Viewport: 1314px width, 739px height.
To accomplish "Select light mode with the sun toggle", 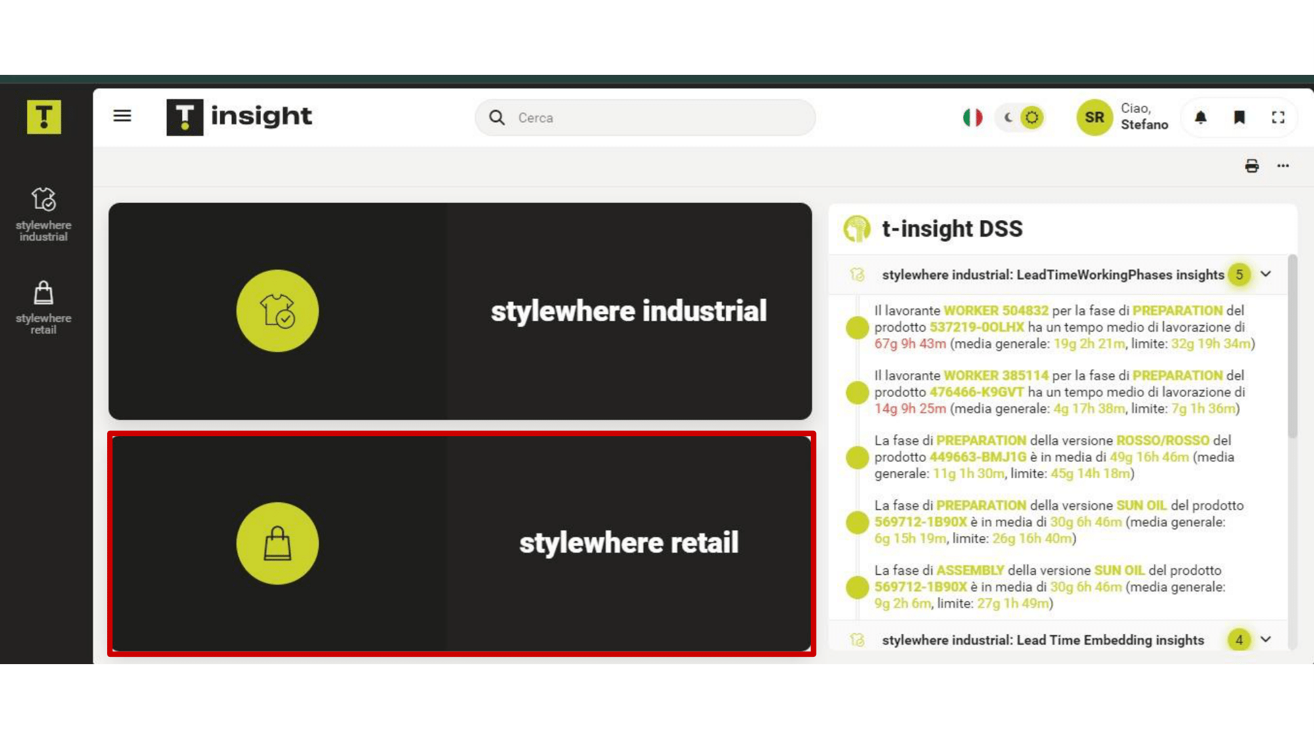I will (x=1032, y=118).
